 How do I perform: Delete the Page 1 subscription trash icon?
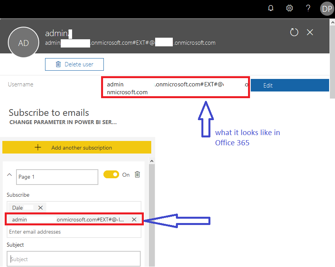pyautogui.click(x=138, y=174)
